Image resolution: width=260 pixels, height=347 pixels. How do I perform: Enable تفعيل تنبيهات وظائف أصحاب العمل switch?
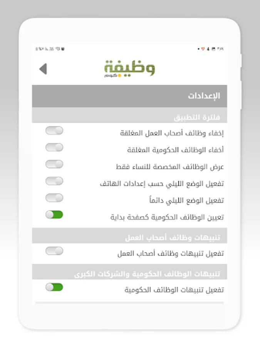pyautogui.click(x=54, y=251)
